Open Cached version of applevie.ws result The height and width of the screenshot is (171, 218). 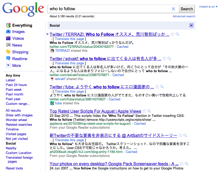[140, 124]
